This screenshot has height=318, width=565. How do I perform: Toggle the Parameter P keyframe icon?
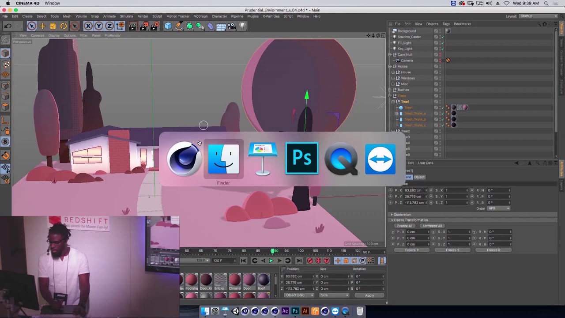(362, 261)
